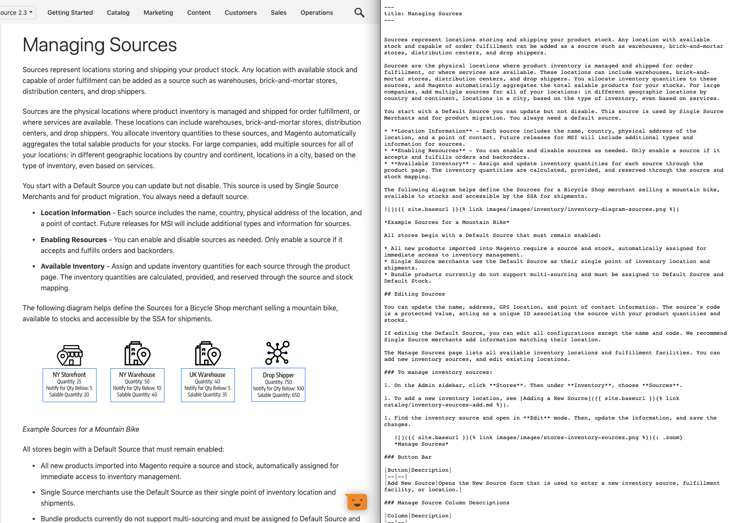The height and width of the screenshot is (523, 733).
Task: Open the Catalog menu
Action: tap(118, 13)
